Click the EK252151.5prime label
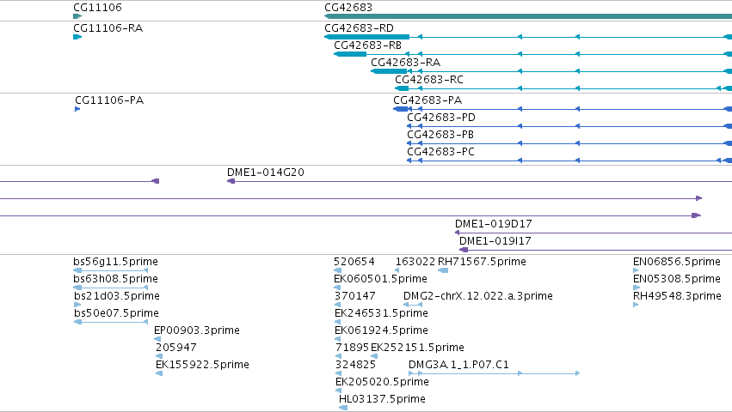The image size is (732, 412). (x=417, y=348)
